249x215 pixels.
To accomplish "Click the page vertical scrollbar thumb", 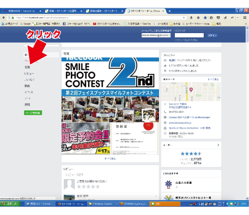I will pyautogui.click(x=247, y=36).
